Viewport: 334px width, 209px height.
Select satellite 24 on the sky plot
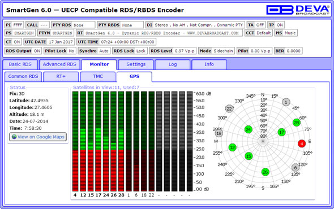coord(248,129)
